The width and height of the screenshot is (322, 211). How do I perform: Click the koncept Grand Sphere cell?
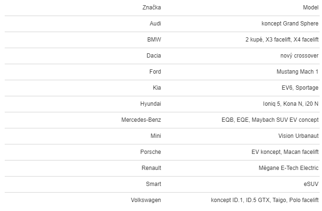290,24
